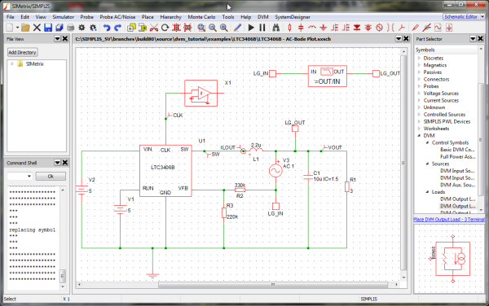
Task: Undo the last action with blue arrow
Action: (107, 28)
